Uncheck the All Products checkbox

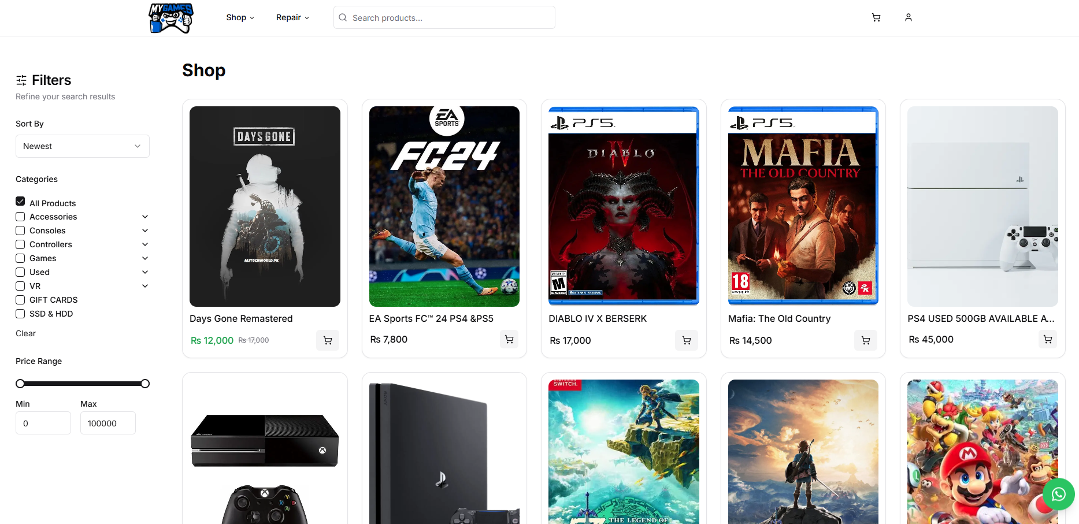point(20,202)
